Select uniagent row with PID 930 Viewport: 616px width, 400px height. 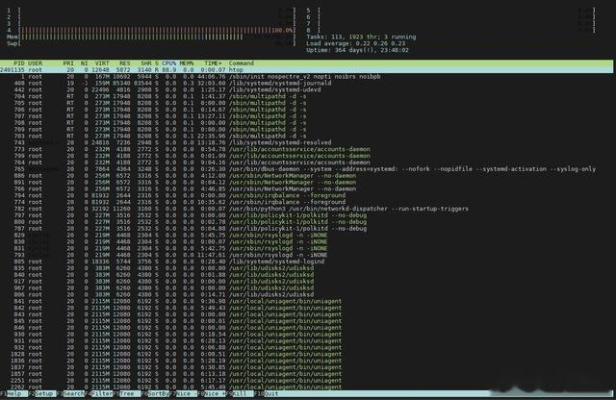pyautogui.click(x=306, y=334)
